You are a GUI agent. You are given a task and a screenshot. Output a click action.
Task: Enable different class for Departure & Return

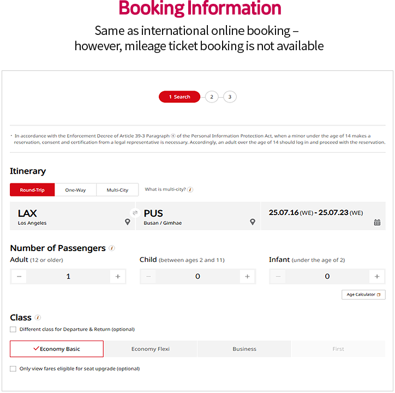[x=13, y=329]
